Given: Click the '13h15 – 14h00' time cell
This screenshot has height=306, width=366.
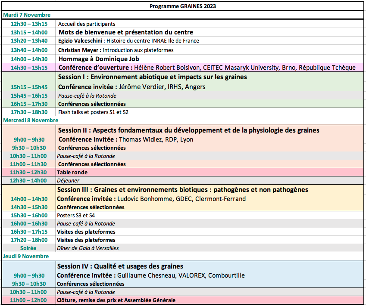Looking at the screenshot, I should tap(29, 32).
